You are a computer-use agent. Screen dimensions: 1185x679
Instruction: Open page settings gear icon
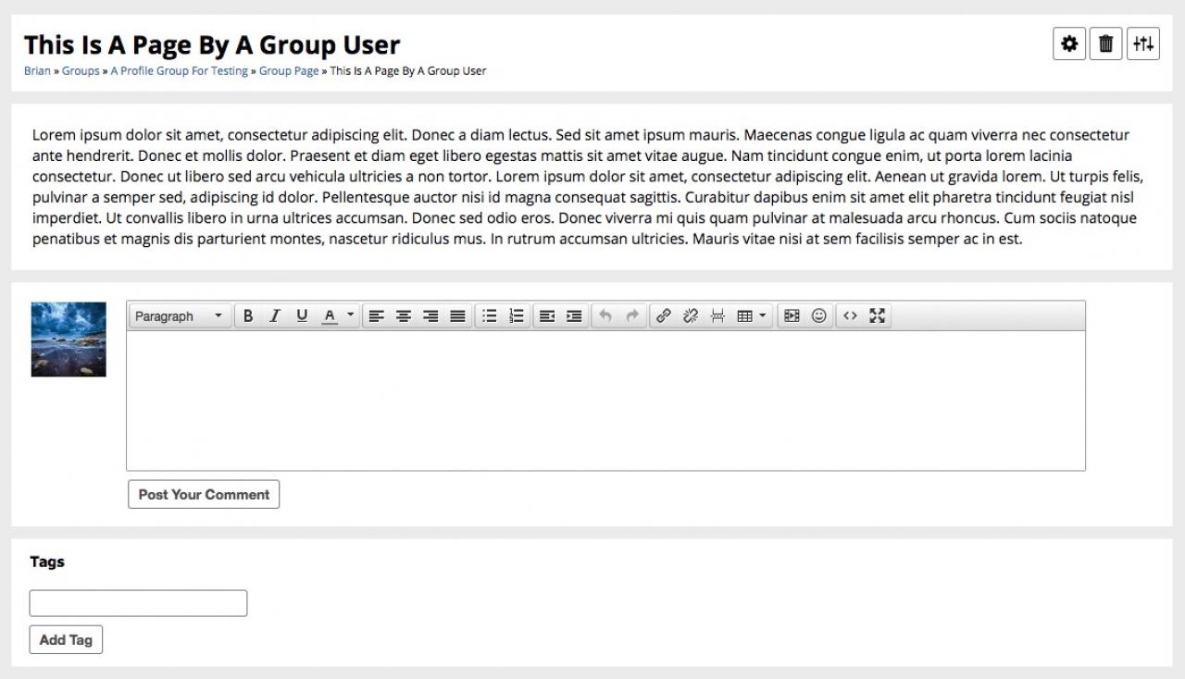pos(1069,43)
